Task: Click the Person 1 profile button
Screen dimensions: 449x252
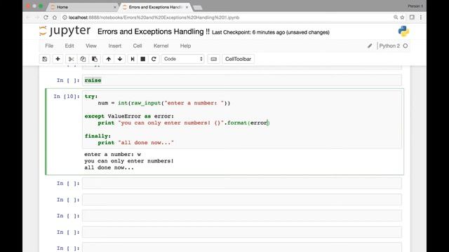Action: (x=415, y=6)
